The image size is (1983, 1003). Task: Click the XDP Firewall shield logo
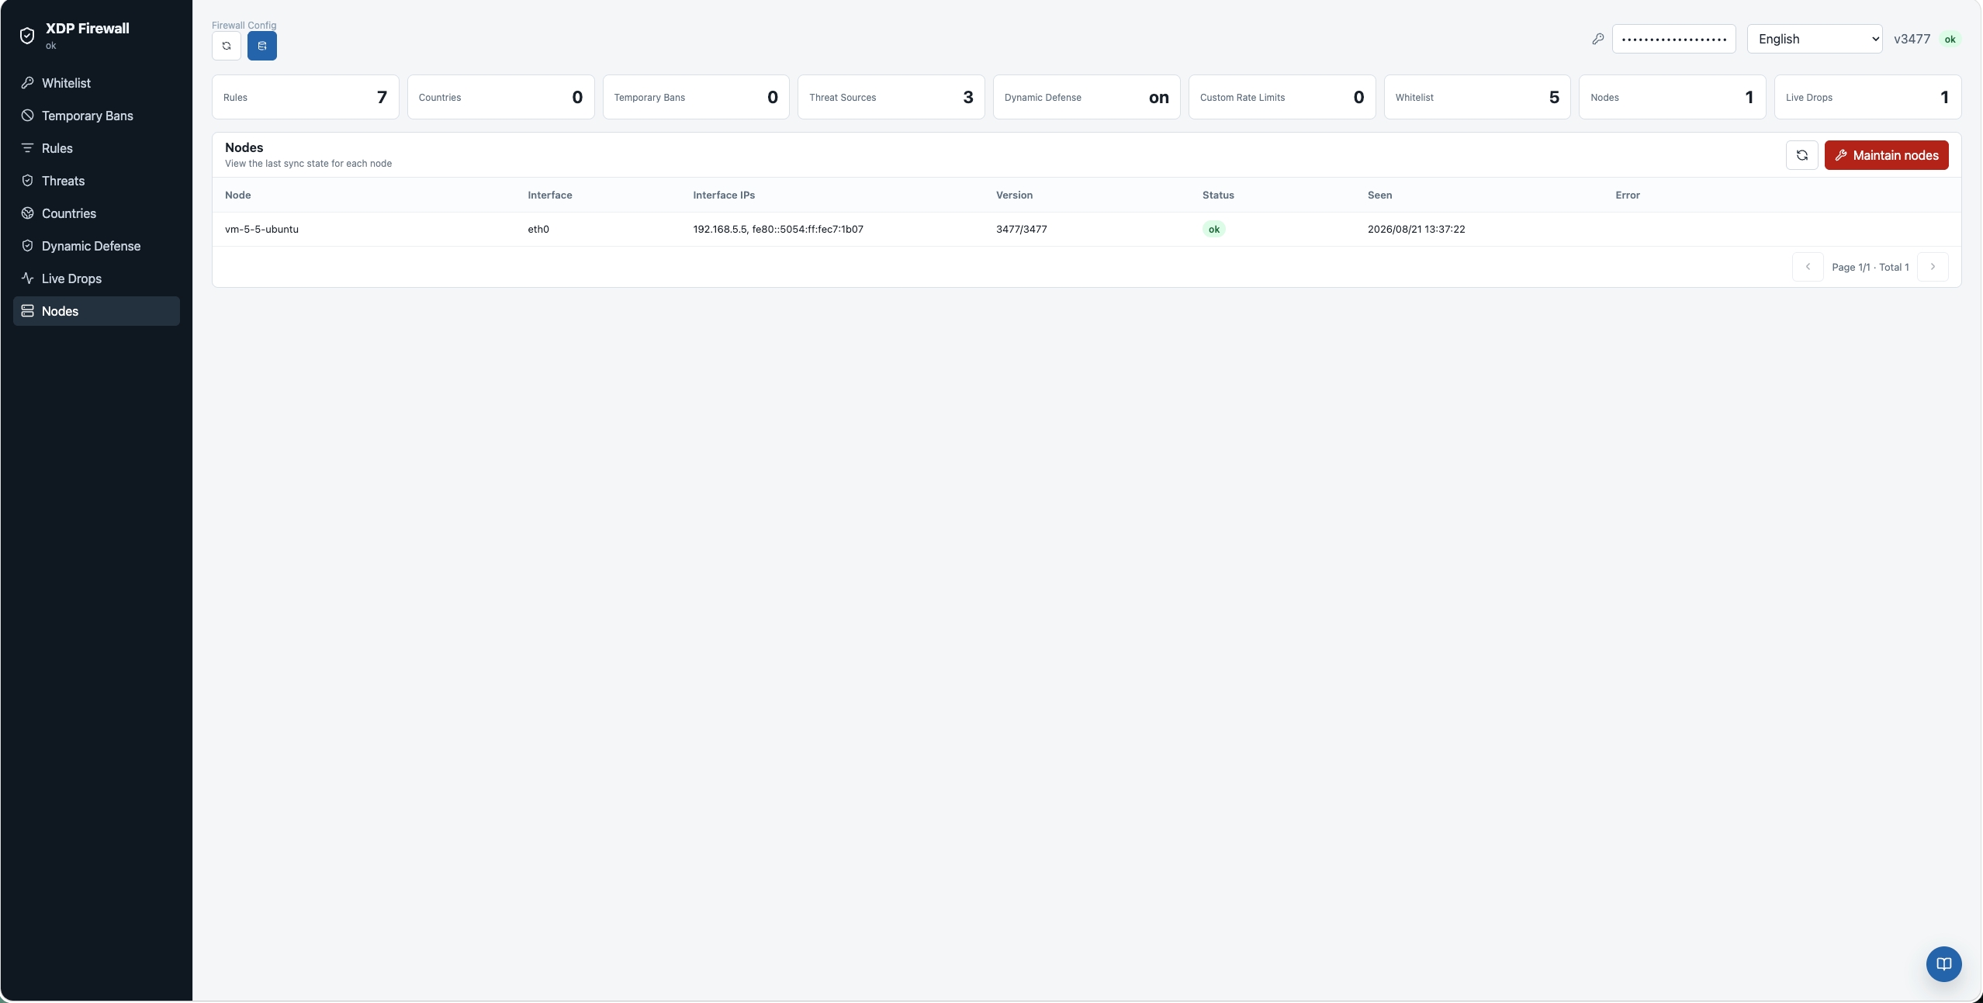pos(27,36)
